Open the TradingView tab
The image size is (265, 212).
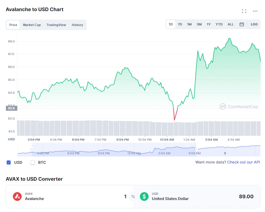(x=56, y=25)
